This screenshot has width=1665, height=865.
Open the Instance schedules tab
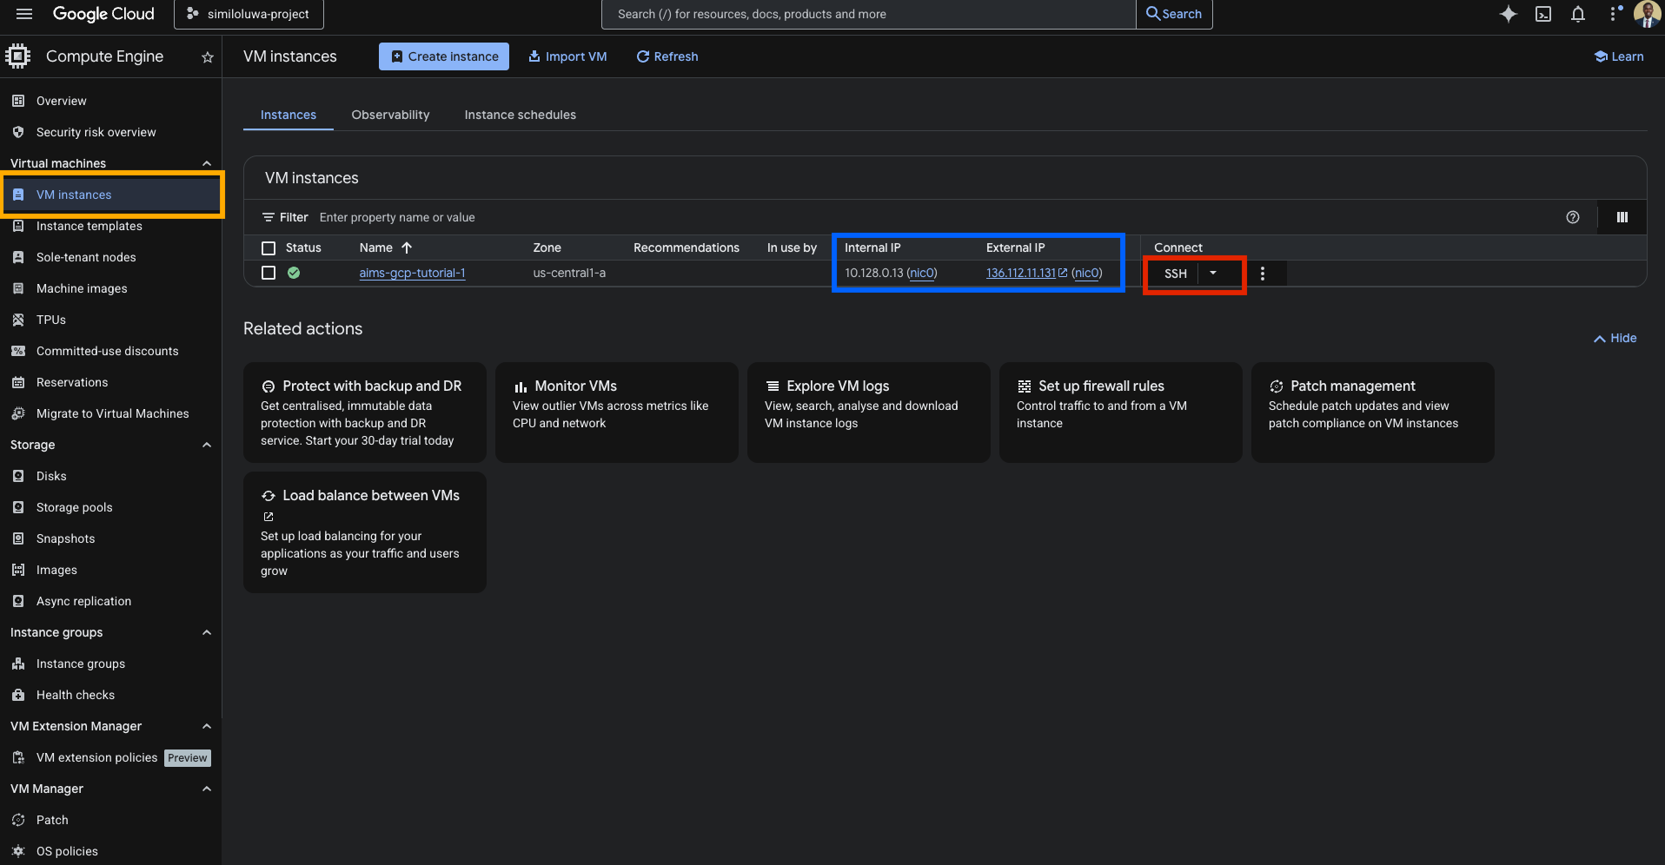pos(520,115)
